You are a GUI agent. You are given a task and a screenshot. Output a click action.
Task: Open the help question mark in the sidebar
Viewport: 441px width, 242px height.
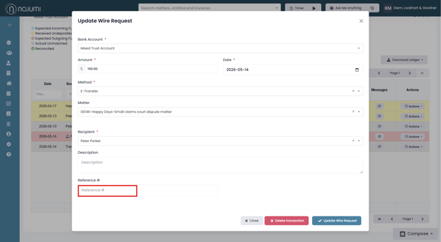tap(9, 155)
